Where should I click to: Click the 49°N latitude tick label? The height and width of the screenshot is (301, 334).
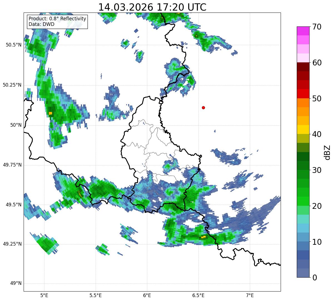click(16, 283)
